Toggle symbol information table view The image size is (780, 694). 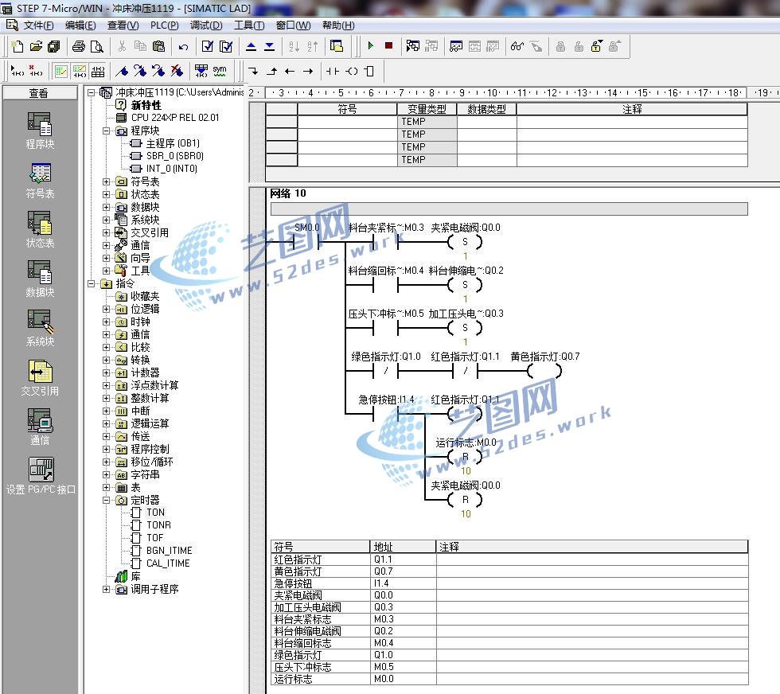pos(97,71)
